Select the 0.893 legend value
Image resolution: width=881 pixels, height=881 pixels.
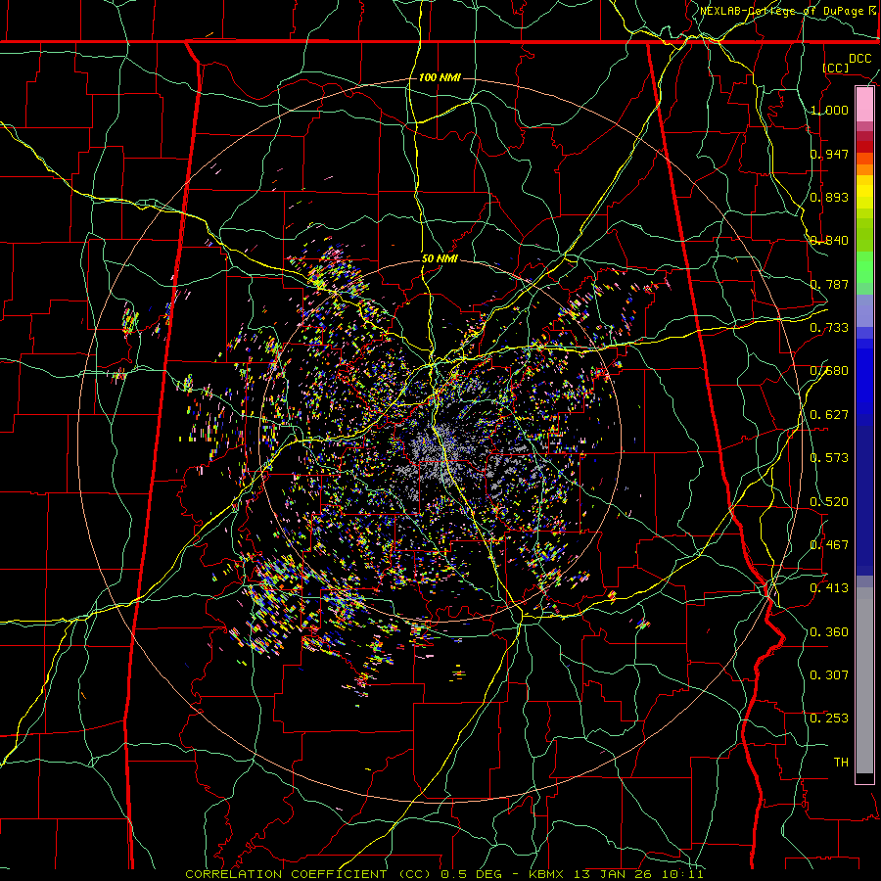[x=830, y=197]
